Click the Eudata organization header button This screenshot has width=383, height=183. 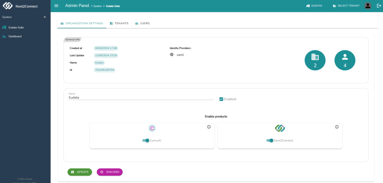[x=314, y=6]
